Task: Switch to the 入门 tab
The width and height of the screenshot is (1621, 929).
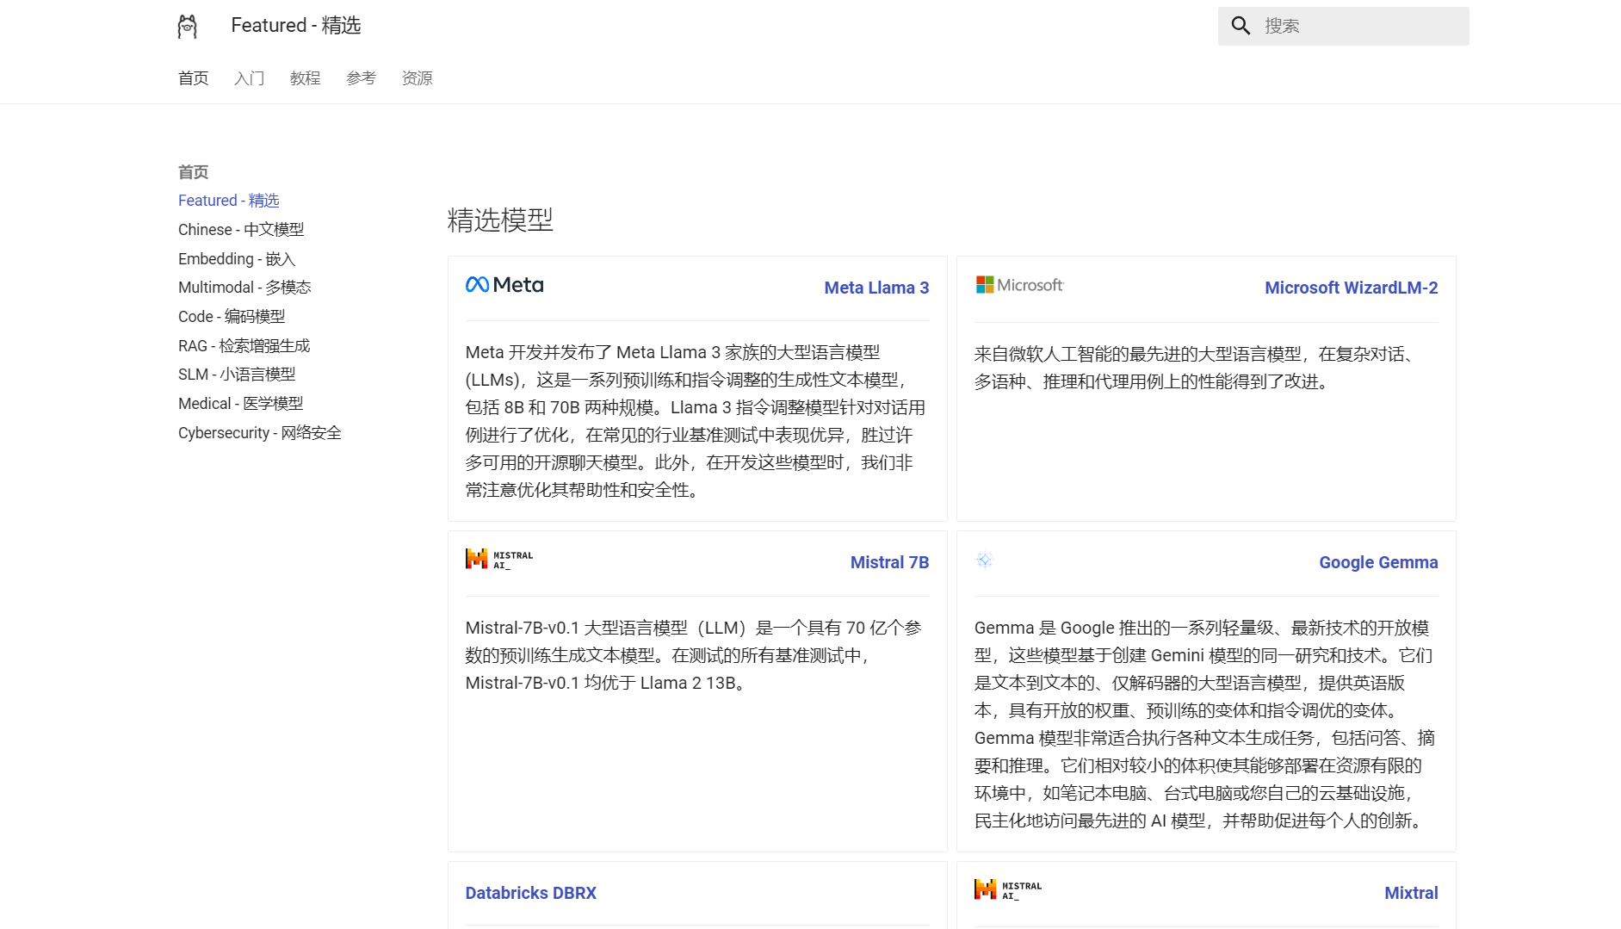Action: click(x=250, y=78)
